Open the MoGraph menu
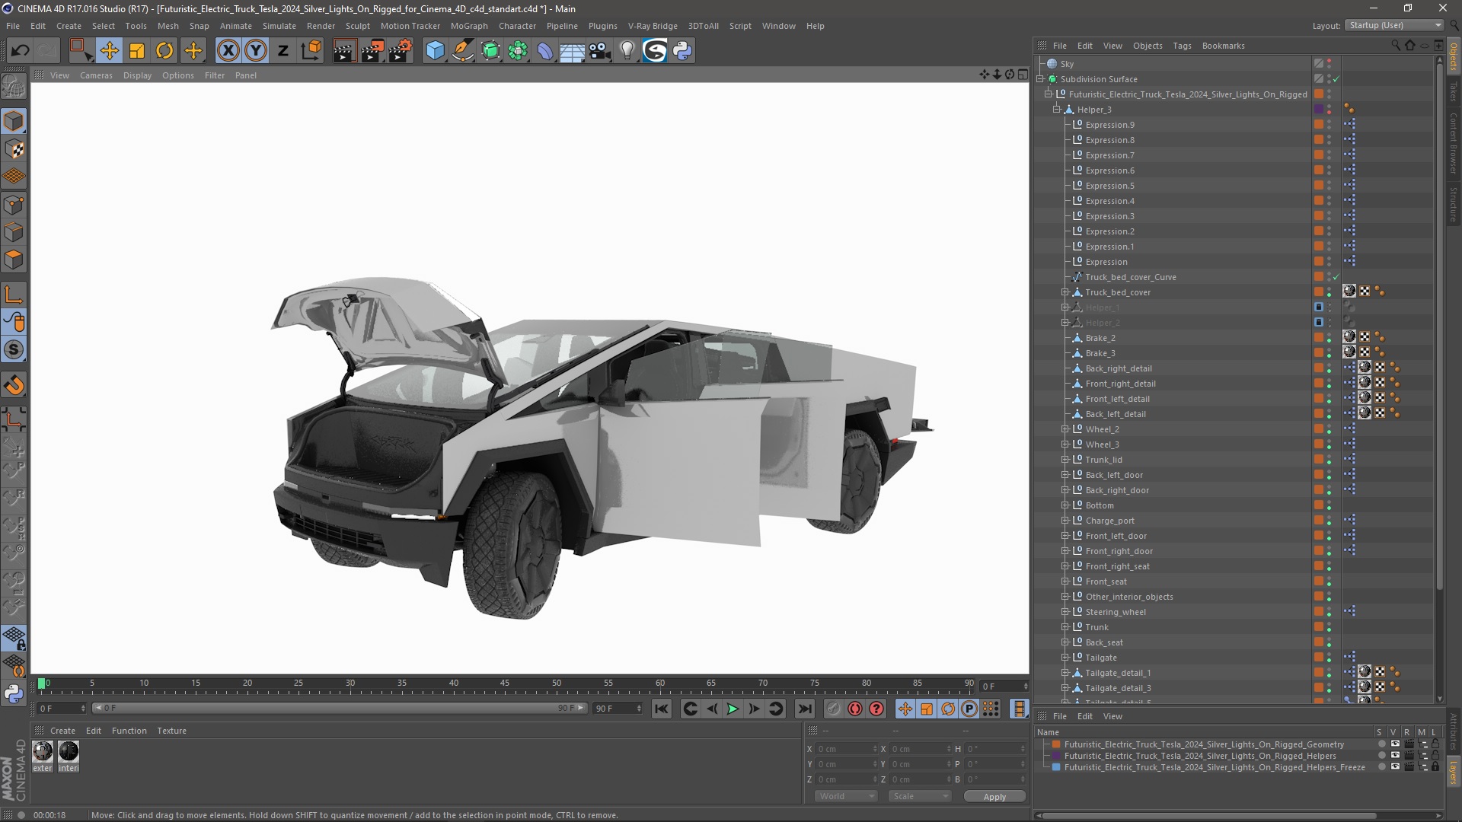 pos(469,26)
